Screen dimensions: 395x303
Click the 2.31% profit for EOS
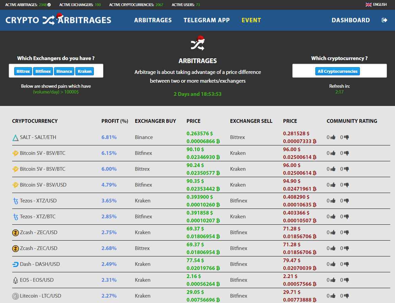(109, 280)
